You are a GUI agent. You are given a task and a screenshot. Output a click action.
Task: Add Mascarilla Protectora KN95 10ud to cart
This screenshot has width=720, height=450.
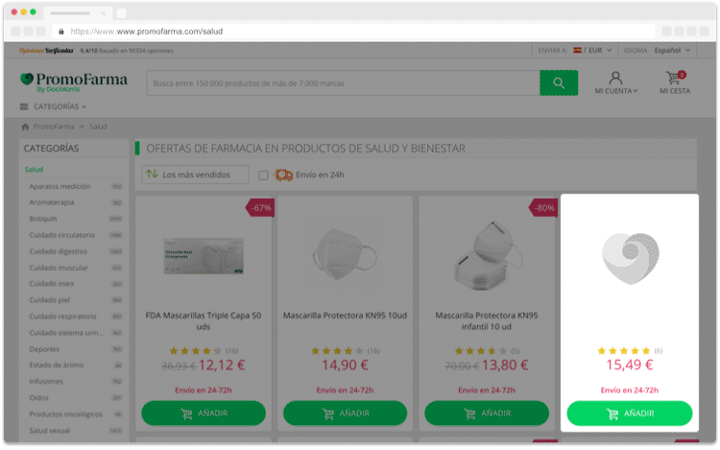[x=345, y=413]
